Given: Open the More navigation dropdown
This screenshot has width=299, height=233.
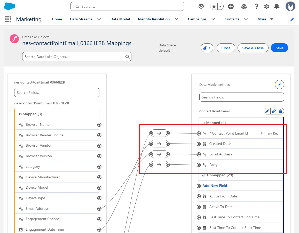Looking at the screenshot, I should 265,19.
